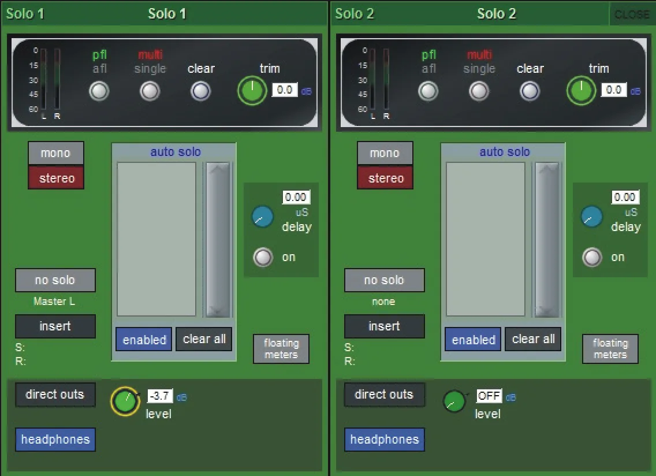The width and height of the screenshot is (656, 476).
Task: Click the Solo 1 delay value field 0.00
Action: tap(296, 197)
